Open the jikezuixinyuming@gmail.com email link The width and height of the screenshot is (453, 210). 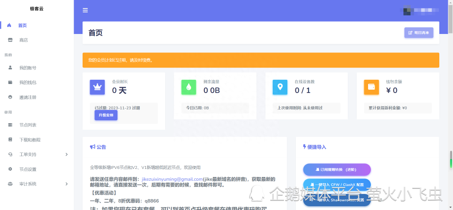(172, 179)
